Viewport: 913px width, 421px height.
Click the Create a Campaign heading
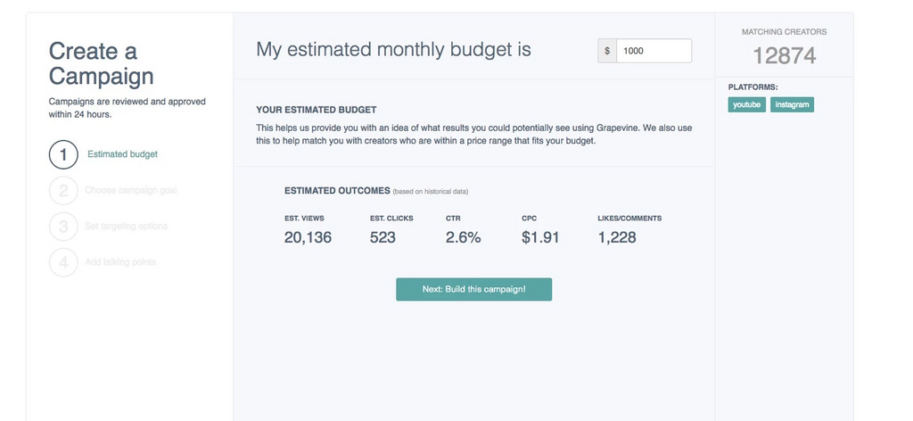point(101,63)
